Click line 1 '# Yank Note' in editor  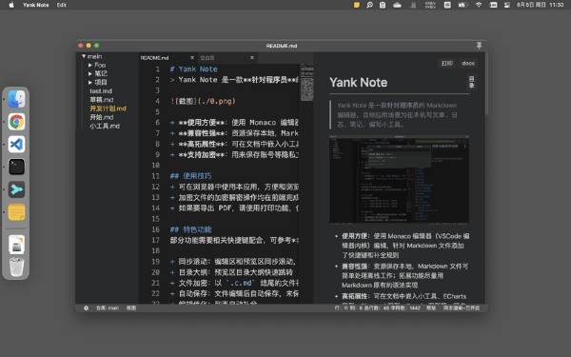point(193,69)
